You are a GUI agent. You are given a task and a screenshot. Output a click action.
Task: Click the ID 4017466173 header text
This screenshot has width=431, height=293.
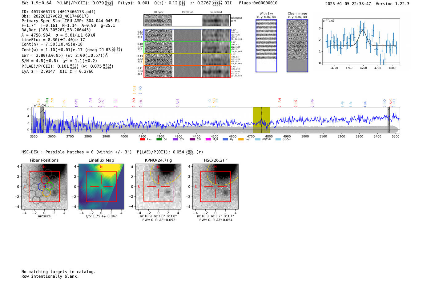[x=58, y=12]
